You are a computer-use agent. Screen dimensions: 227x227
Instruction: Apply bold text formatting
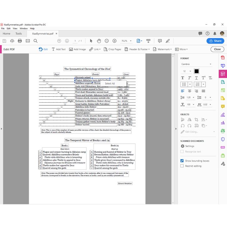click(x=183, y=78)
